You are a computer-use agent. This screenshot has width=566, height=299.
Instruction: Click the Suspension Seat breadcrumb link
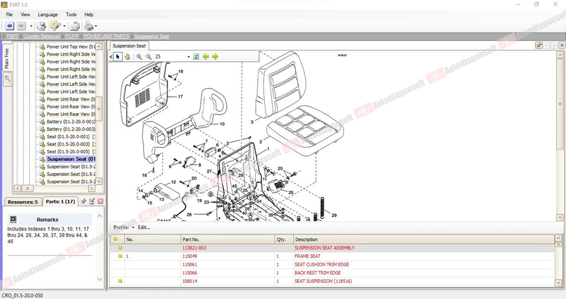[x=151, y=36]
